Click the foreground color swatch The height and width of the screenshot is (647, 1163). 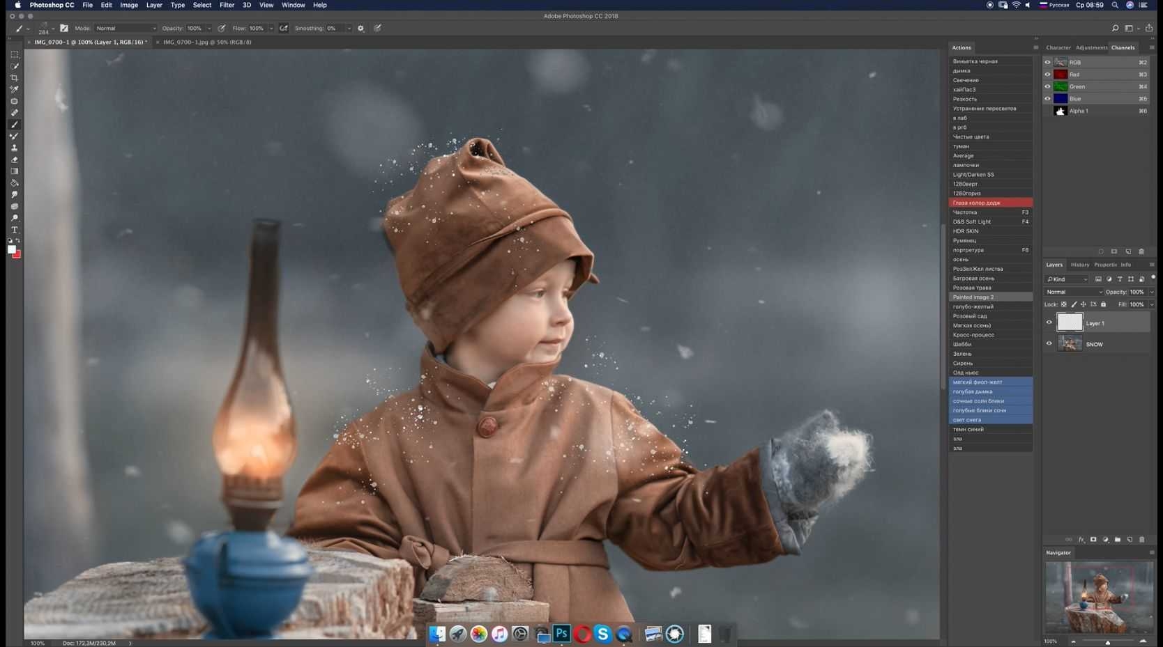click(x=11, y=249)
